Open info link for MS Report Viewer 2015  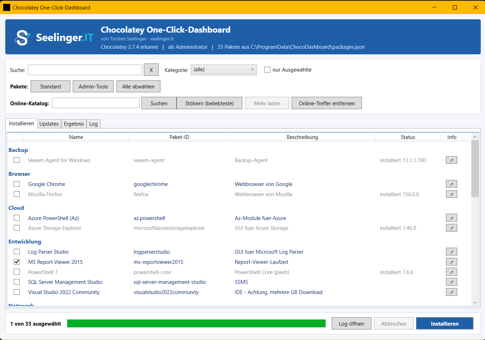point(452,262)
